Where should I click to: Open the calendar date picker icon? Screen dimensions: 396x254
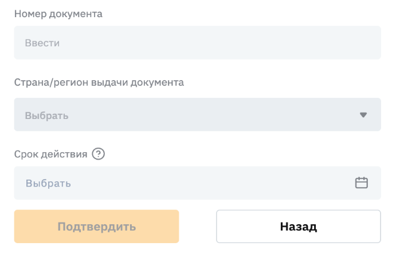[x=361, y=183]
